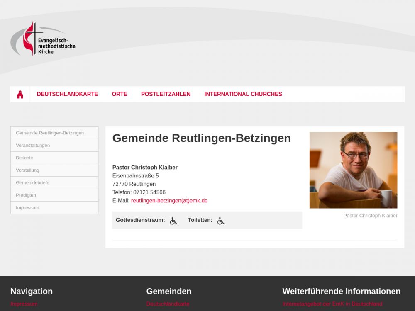Open Gemeindebriefe from the sidebar
This screenshot has height=311, width=415.
point(54,182)
